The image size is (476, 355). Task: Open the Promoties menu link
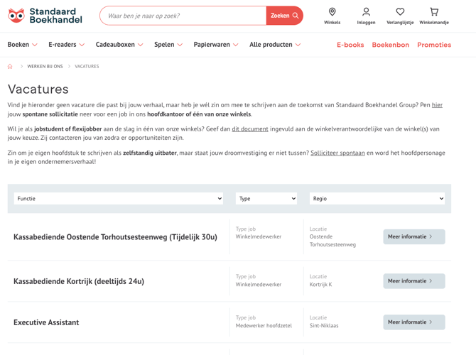[434, 45]
